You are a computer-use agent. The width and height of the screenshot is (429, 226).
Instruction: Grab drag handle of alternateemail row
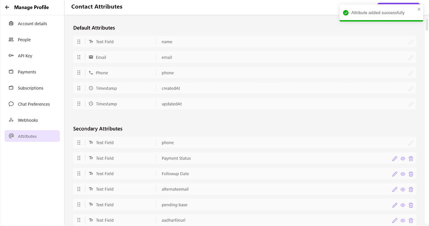pyautogui.click(x=79, y=189)
